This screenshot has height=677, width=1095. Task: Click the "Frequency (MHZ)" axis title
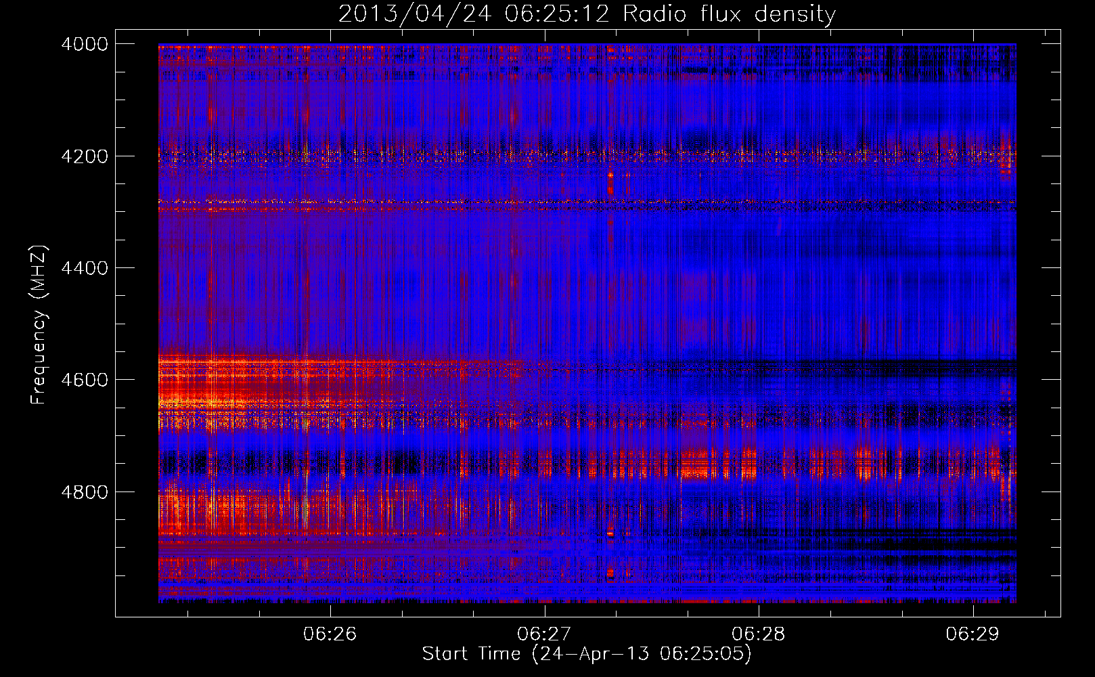[x=39, y=325]
